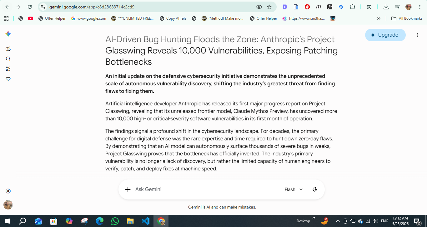Open the media controls playlist icon

click(x=397, y=7)
